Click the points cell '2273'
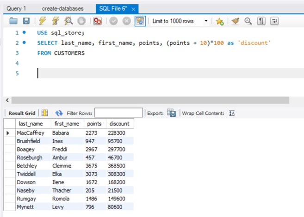 pyautogui.click(x=95, y=133)
